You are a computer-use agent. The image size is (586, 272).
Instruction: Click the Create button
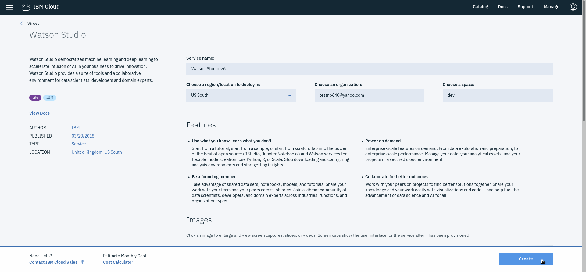[526, 259]
